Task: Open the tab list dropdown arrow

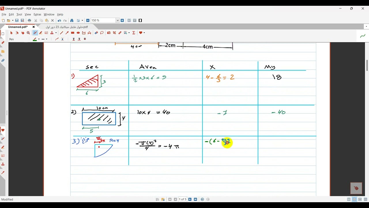Action: (366, 27)
